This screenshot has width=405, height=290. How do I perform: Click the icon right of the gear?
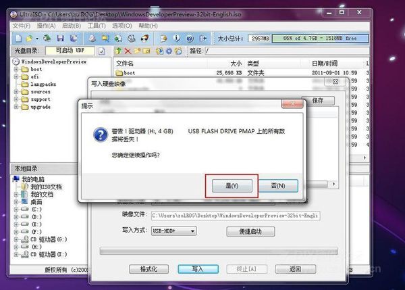[178, 51]
